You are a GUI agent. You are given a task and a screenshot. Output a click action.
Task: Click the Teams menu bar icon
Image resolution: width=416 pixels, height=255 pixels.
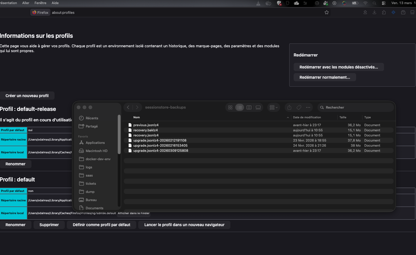point(326,3)
